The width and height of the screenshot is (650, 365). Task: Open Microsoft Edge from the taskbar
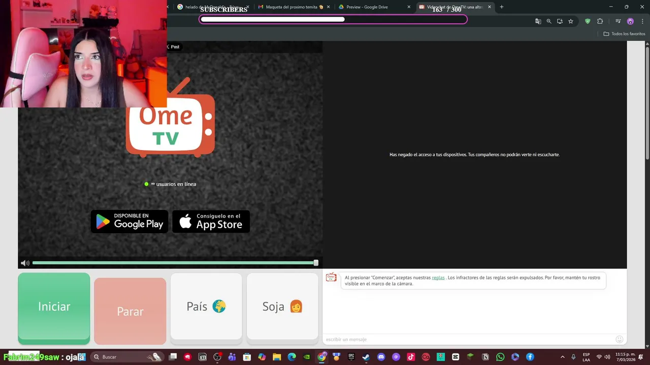pyautogui.click(x=292, y=357)
